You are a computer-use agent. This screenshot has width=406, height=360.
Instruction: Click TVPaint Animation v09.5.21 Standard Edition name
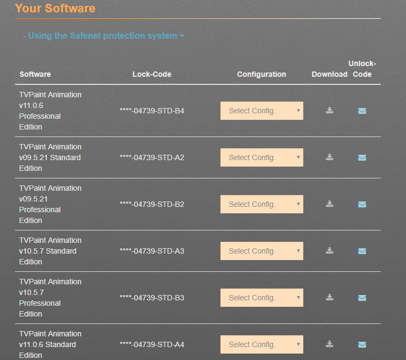pyautogui.click(x=50, y=157)
